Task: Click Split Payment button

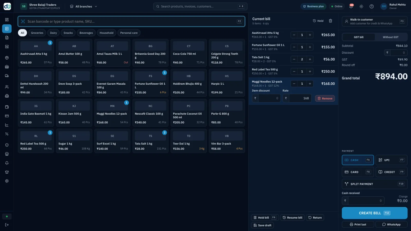Action: click(x=375, y=184)
